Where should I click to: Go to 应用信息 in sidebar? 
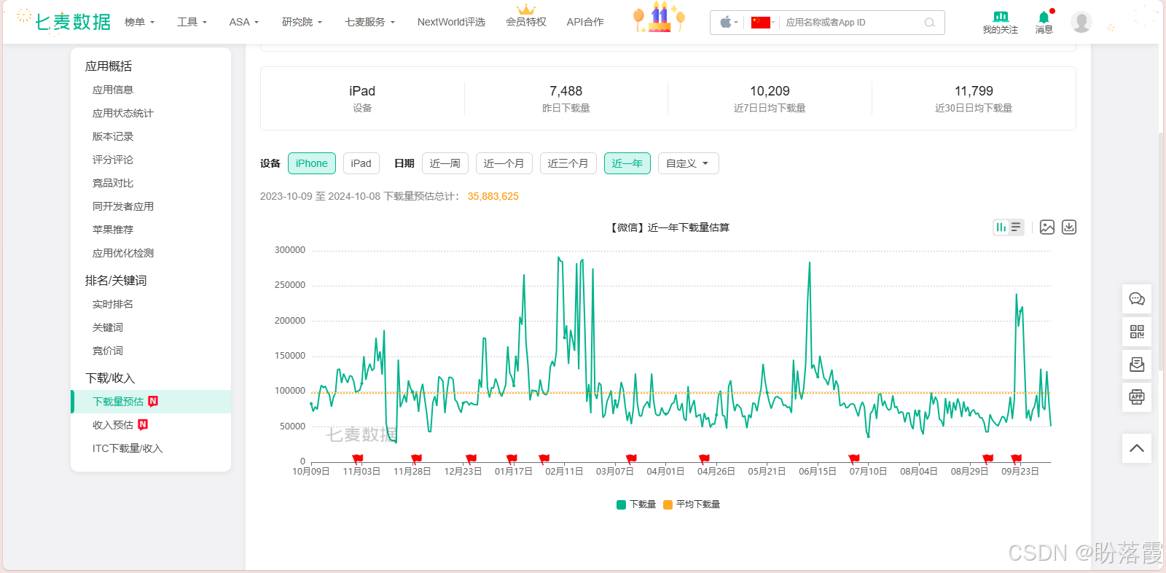[x=113, y=90]
